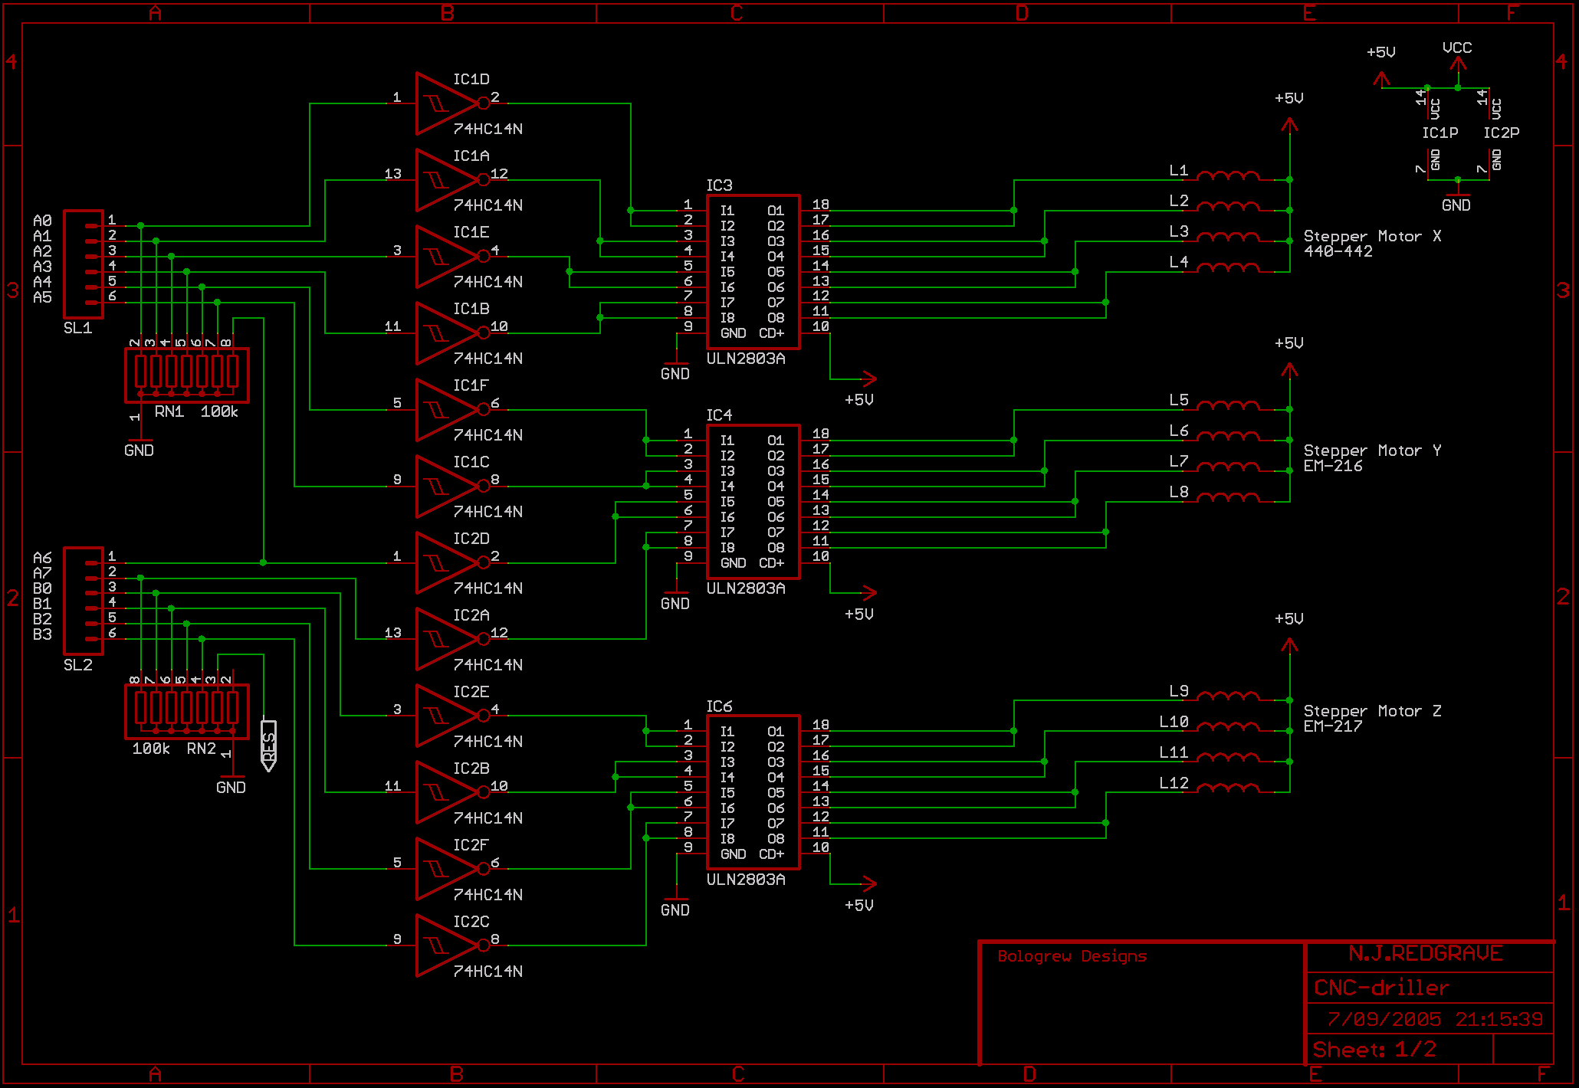Click the VCC supply arrow symbol
The image size is (1579, 1088).
click(1458, 64)
